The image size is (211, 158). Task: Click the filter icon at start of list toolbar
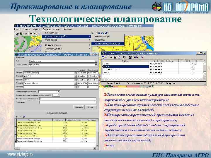point(103,57)
